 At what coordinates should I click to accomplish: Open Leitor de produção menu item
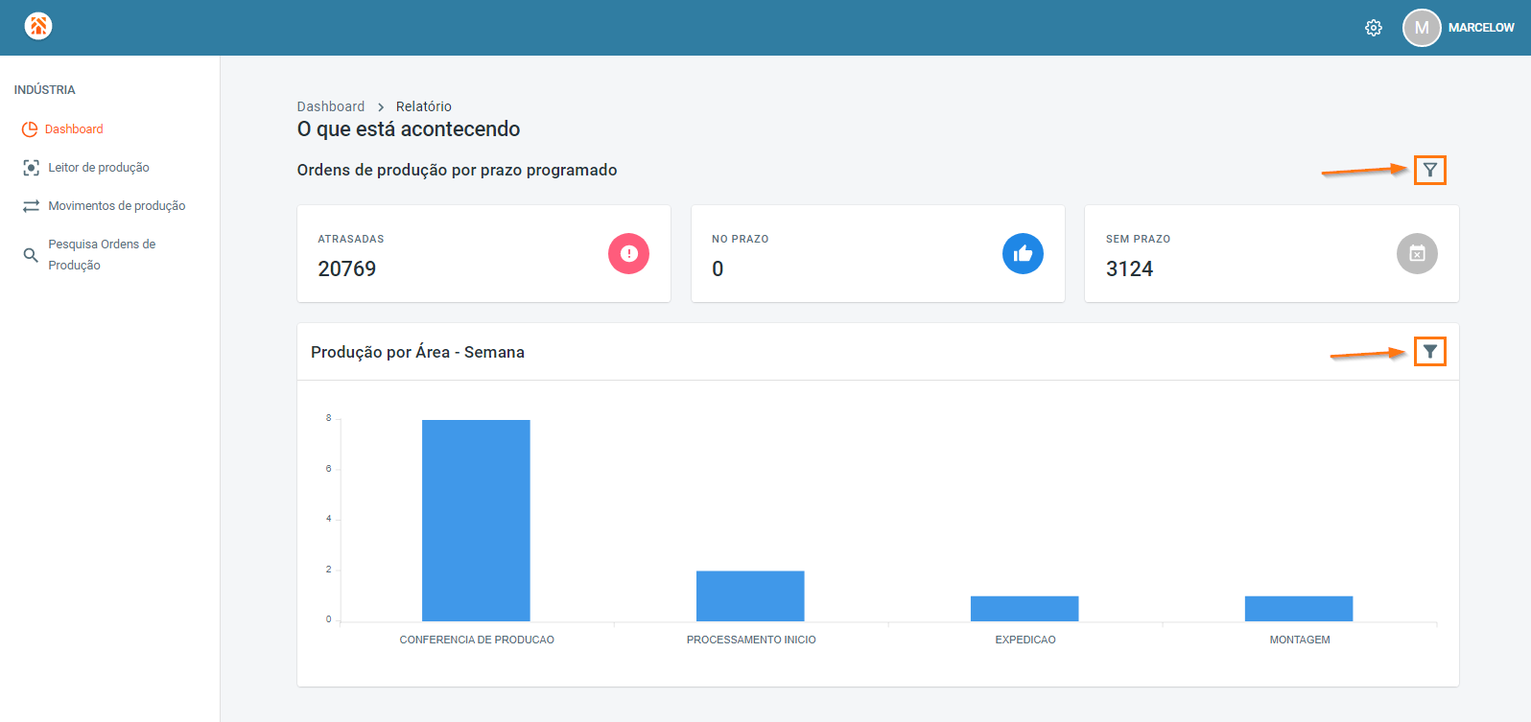coord(99,168)
